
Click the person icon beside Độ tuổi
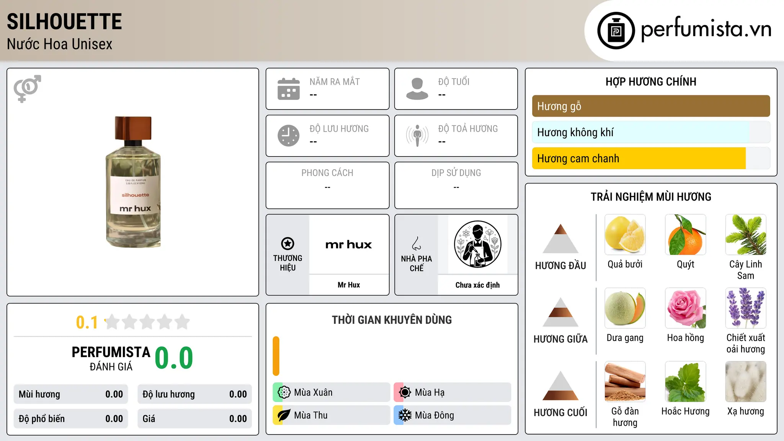click(417, 89)
